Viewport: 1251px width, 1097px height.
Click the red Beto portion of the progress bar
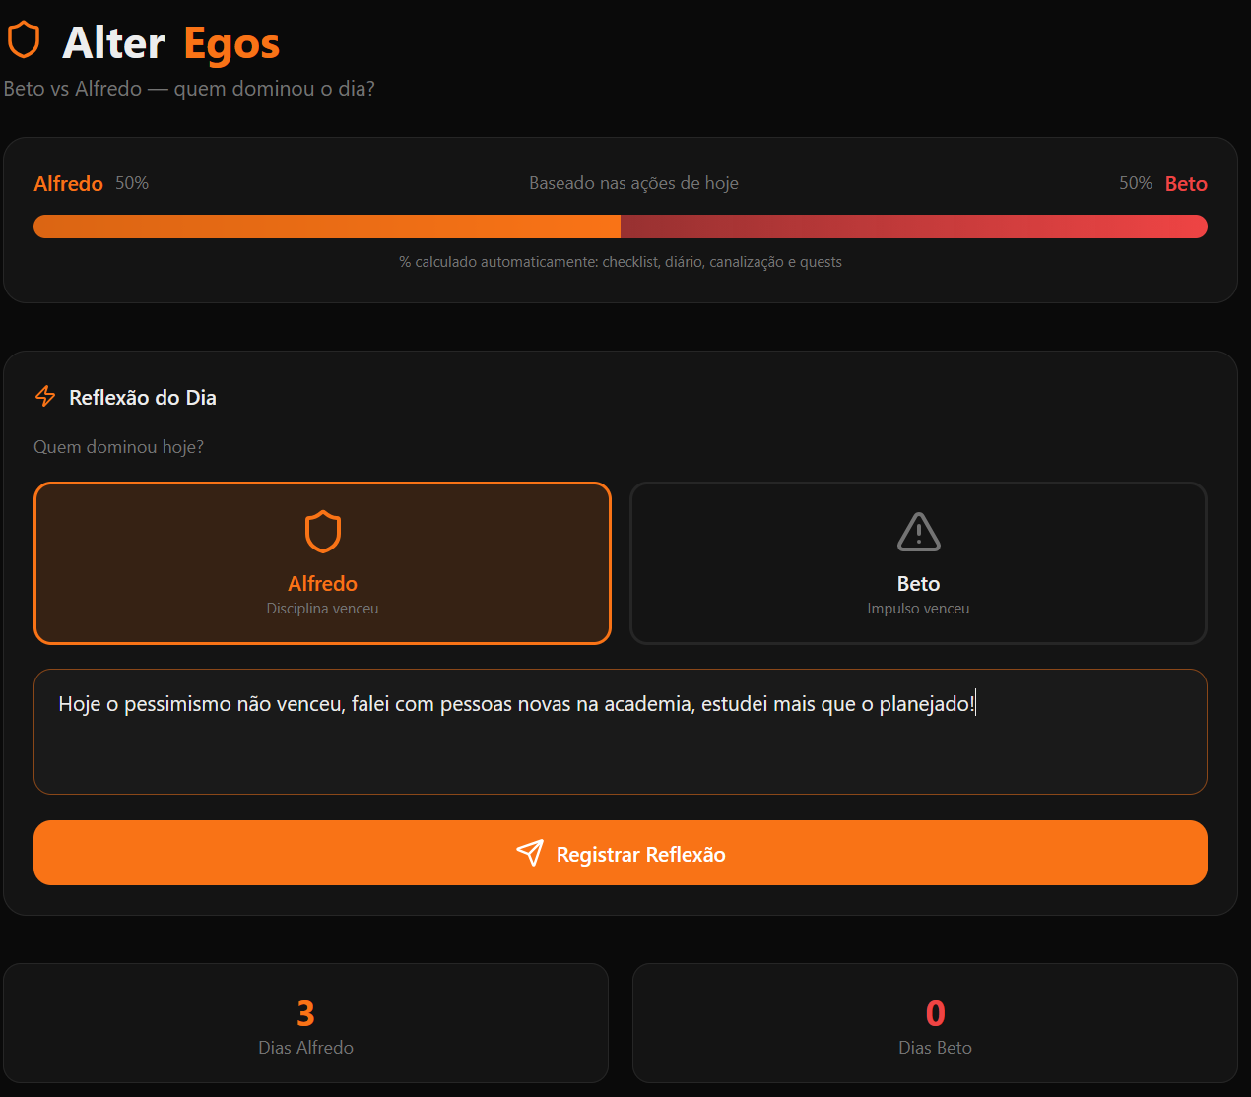tap(914, 226)
